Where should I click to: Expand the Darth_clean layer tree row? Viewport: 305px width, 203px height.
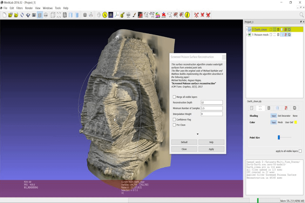tap(247, 29)
